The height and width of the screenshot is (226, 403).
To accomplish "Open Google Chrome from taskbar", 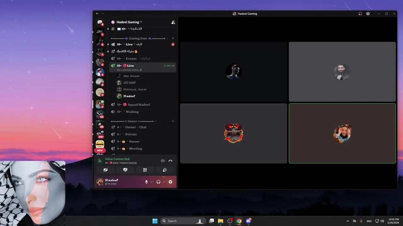I will 239,221.
